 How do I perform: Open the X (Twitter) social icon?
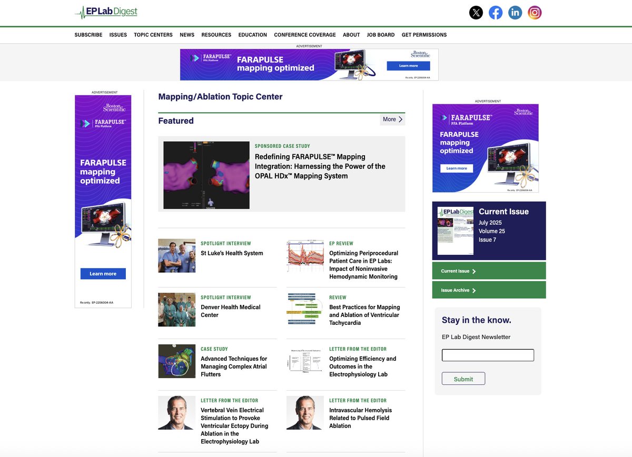(476, 13)
